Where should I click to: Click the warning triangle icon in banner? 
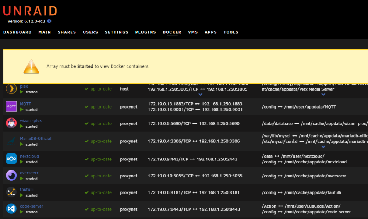pyautogui.click(x=31, y=66)
